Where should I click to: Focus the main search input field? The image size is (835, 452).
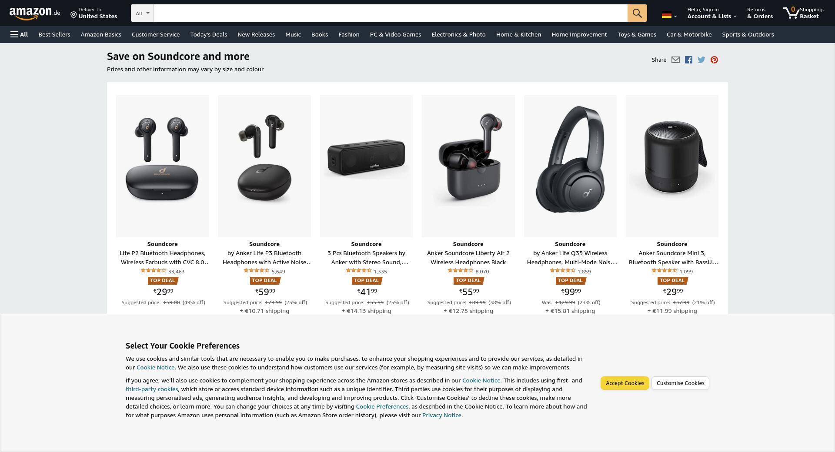click(390, 13)
